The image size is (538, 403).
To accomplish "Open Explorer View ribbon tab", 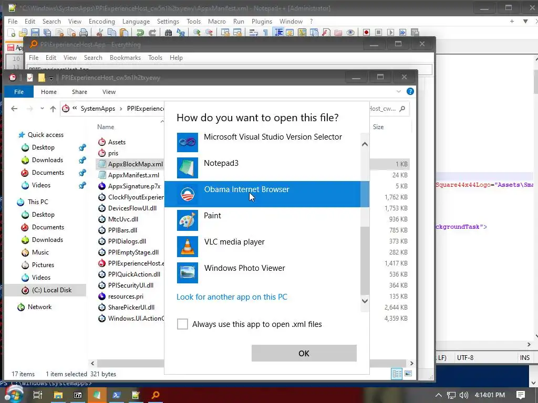I will (x=109, y=92).
